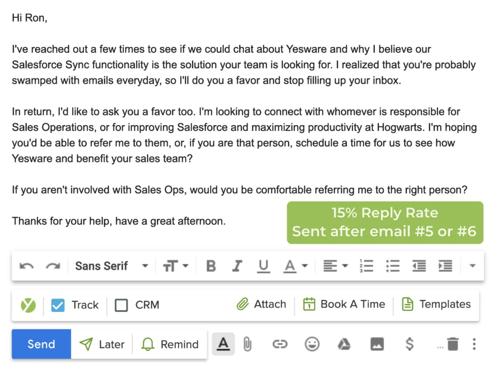Insert file from Google Drive
This screenshot has height=366, width=494.
point(344,344)
